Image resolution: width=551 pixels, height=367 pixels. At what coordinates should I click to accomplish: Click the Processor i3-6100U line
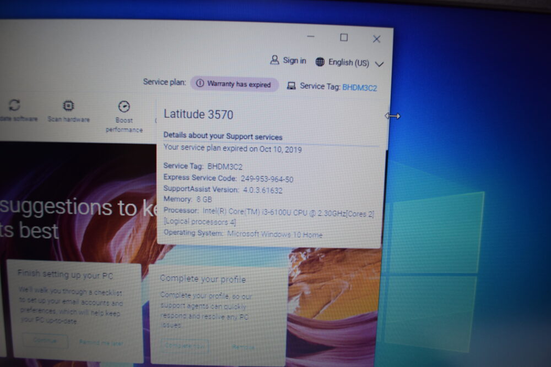(x=269, y=216)
